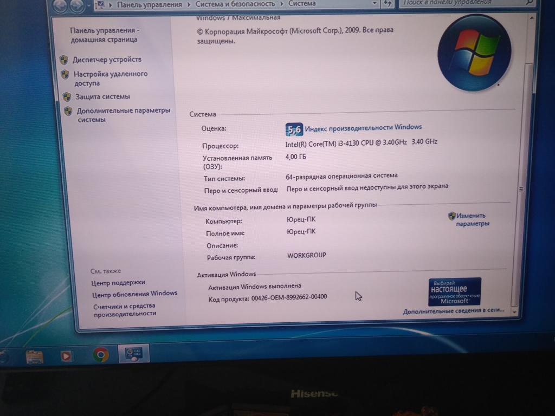Select the Control Panel taskbar button
Image resolution: width=555 pixels, height=416 pixels.
pyautogui.click(x=133, y=353)
